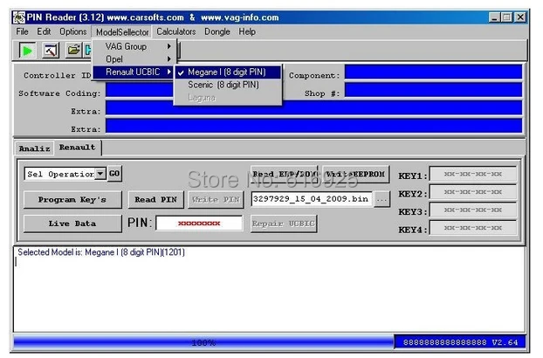
Task: Click the Live Data button
Action: pos(72,224)
